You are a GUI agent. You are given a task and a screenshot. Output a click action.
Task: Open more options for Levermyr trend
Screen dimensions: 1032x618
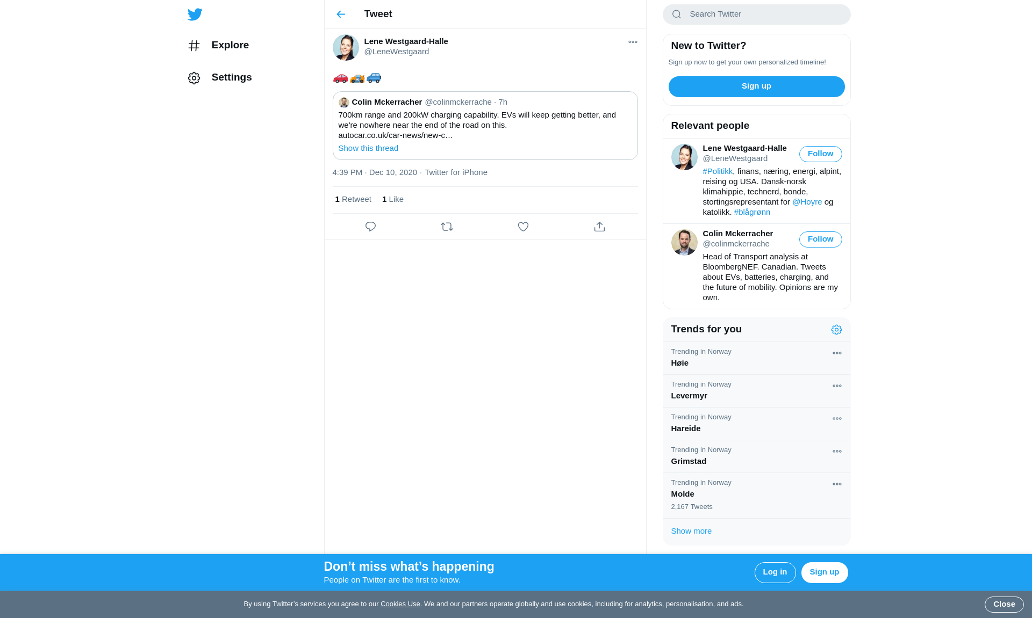837,386
